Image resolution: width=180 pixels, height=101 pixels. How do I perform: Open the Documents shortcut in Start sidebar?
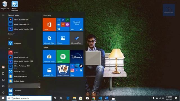click(3, 74)
